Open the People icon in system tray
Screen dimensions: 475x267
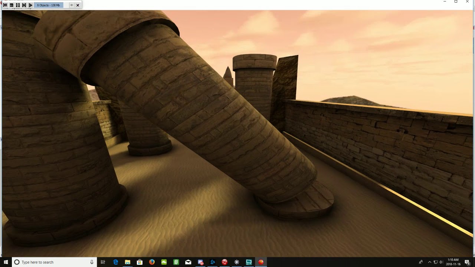[420, 262]
